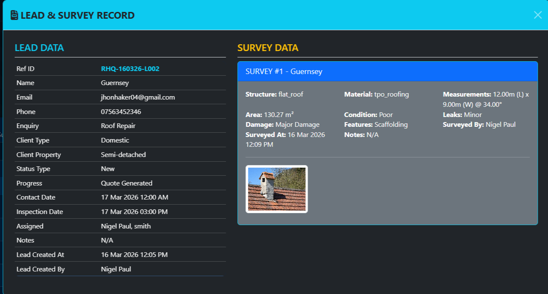
Task: Open the roof chimney photo thumbnail
Action: (277, 189)
